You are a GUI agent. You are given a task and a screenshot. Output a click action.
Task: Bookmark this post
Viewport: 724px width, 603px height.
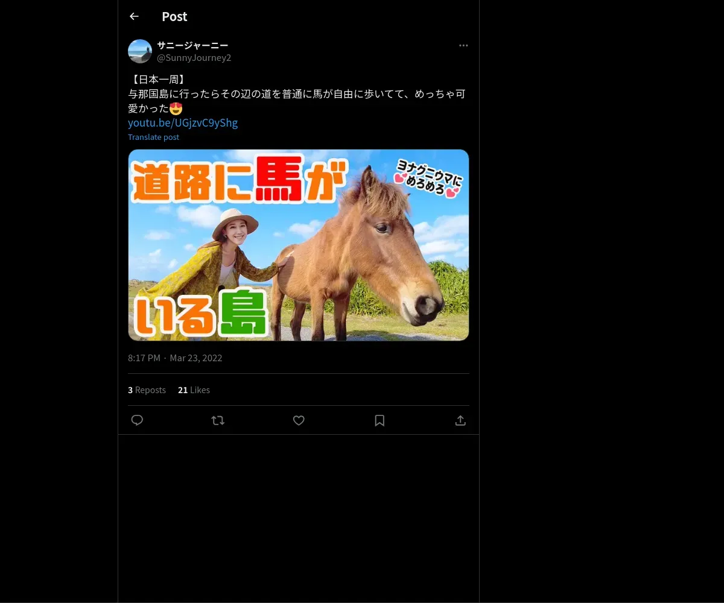(379, 420)
